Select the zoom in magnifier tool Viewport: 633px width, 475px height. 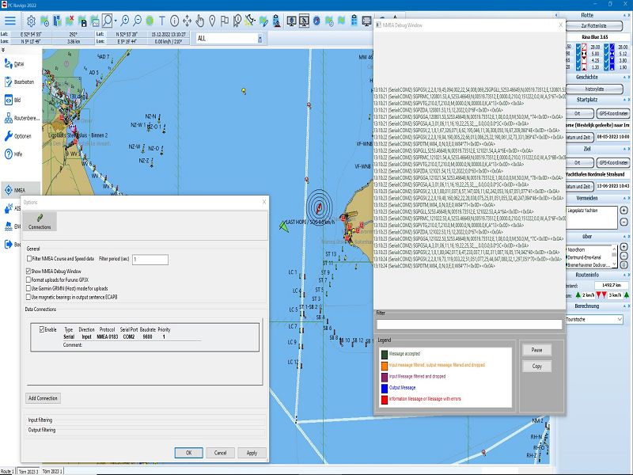click(x=127, y=21)
